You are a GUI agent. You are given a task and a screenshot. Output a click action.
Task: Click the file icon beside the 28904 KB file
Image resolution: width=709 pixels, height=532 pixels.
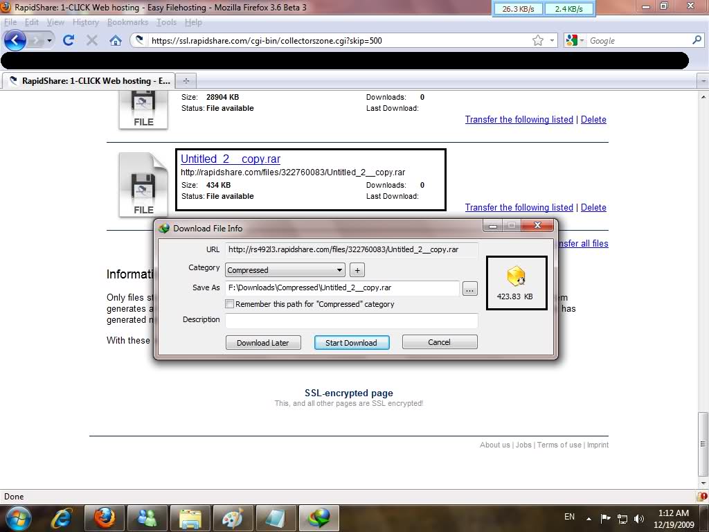143,110
